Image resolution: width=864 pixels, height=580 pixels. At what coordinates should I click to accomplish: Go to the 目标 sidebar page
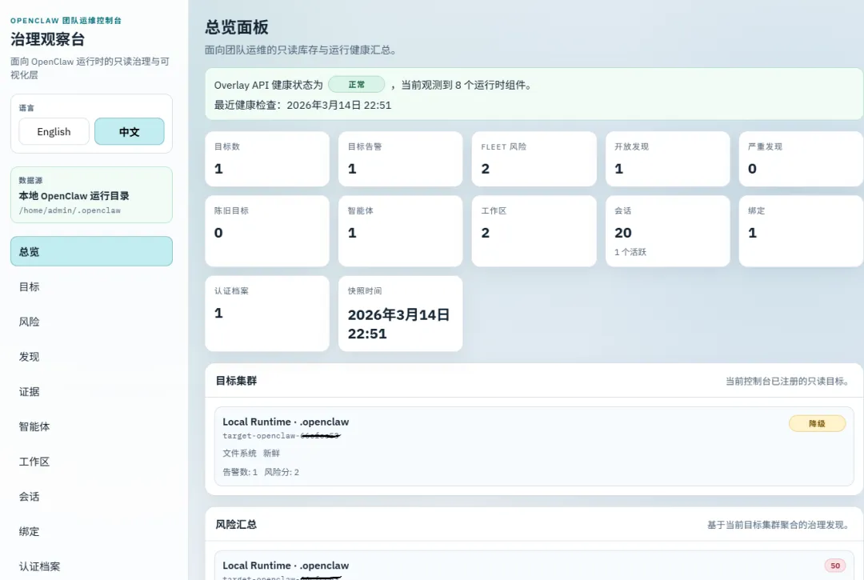(x=91, y=286)
